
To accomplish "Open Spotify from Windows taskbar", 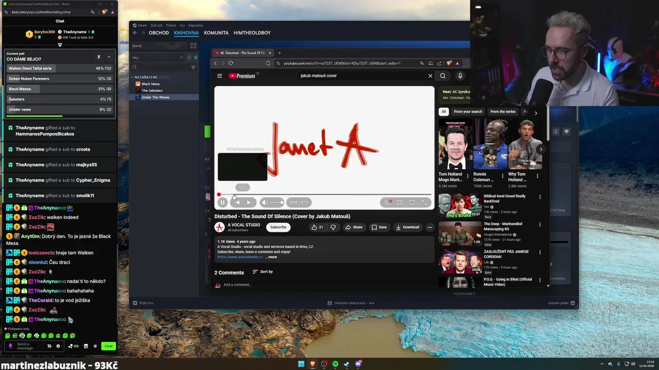I will tap(335, 364).
